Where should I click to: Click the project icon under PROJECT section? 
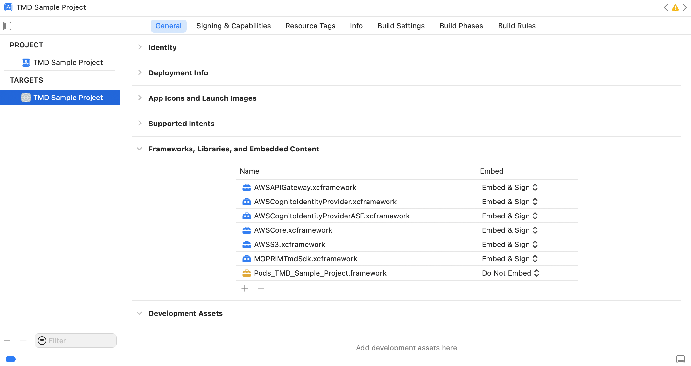tap(26, 62)
